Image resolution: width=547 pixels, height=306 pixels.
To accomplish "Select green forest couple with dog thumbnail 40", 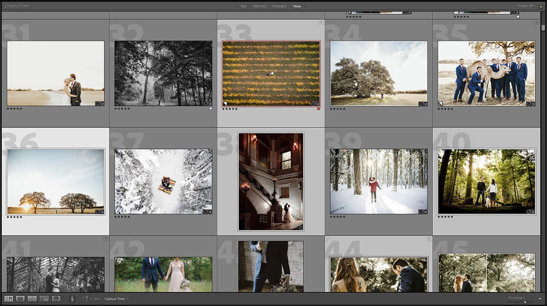I will 486,181.
